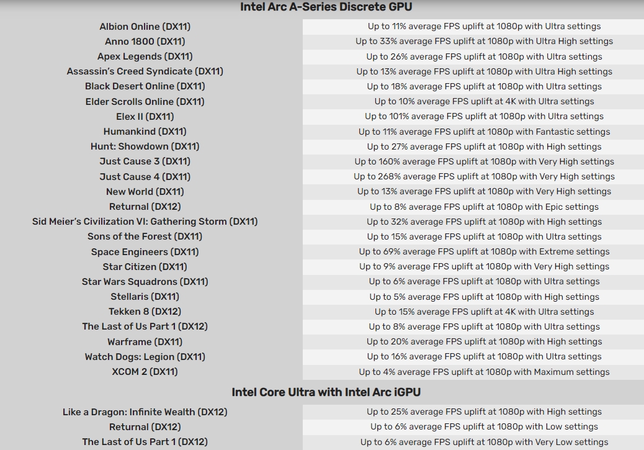
Task: Select the Watch Dogs: Legion (DX11) entry
Action: click(x=145, y=357)
